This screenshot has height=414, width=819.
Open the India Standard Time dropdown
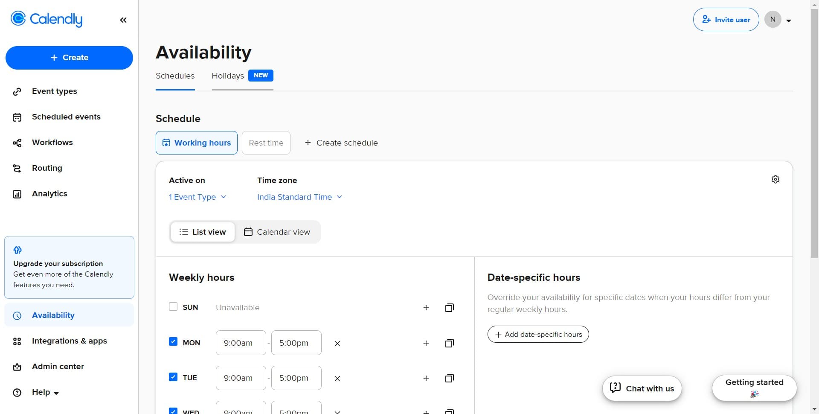click(x=299, y=197)
